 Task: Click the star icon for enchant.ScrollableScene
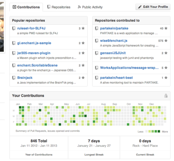(83, 65)
